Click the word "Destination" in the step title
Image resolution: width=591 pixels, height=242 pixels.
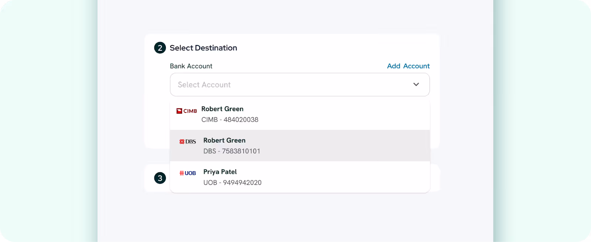pyautogui.click(x=216, y=48)
